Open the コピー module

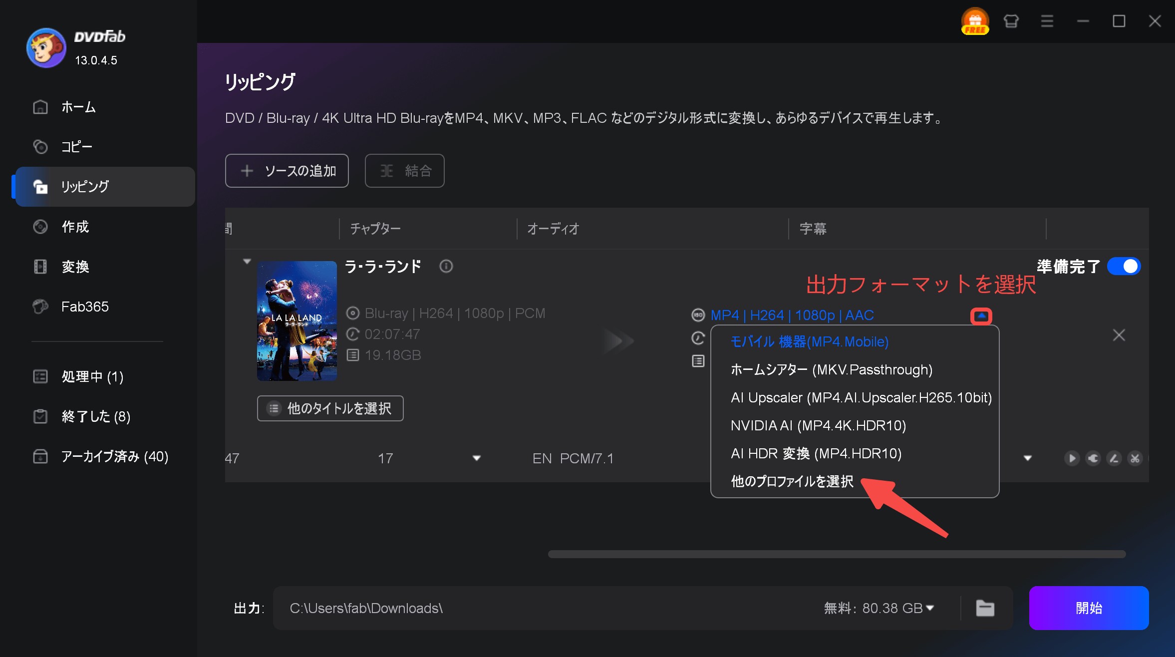[x=105, y=147]
